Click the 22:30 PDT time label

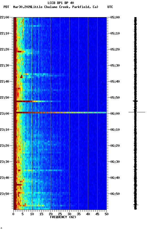coord(5,66)
